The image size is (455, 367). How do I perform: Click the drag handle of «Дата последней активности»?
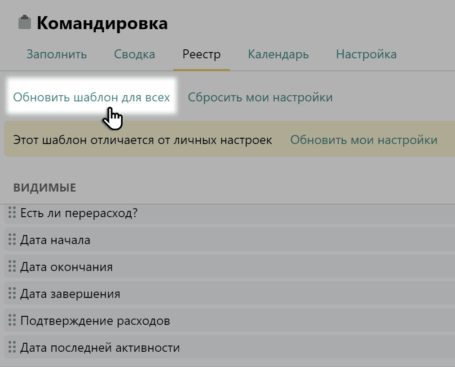11,347
